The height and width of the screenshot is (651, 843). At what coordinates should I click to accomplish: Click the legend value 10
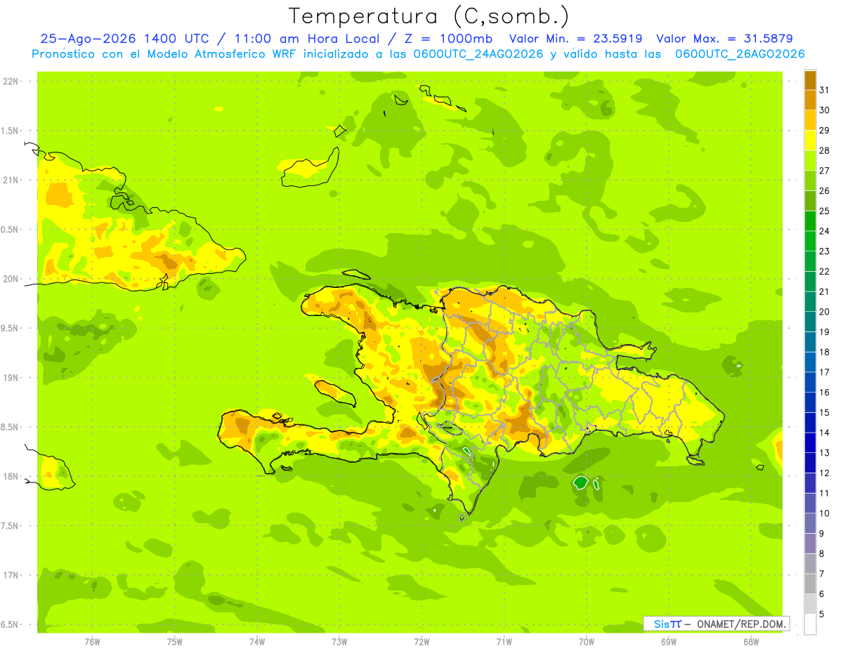[x=825, y=513]
